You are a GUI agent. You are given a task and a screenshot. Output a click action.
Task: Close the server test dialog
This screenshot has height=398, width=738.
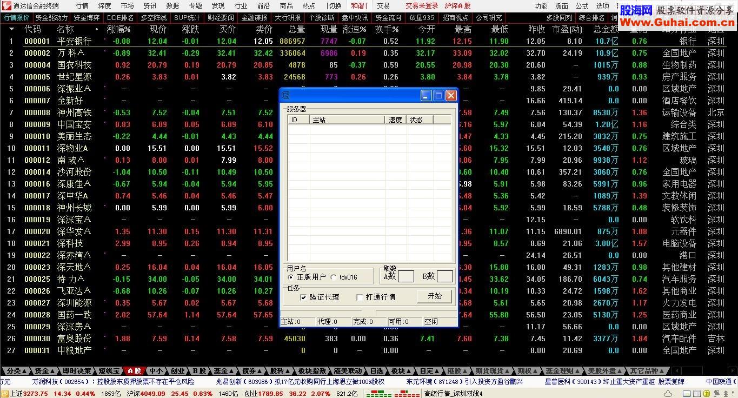[x=451, y=96]
